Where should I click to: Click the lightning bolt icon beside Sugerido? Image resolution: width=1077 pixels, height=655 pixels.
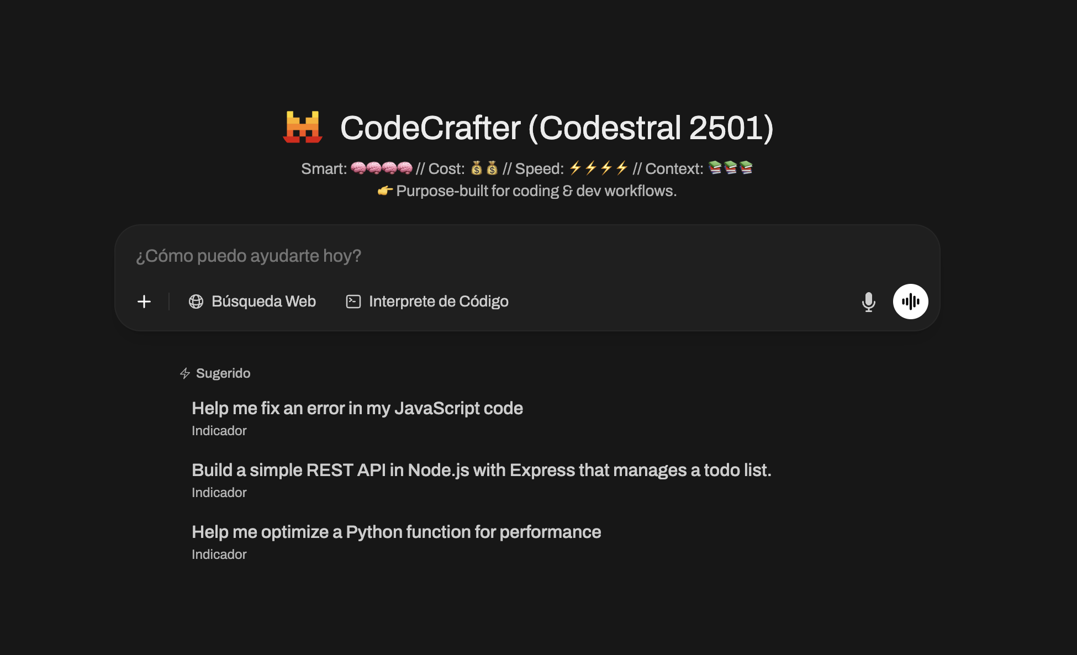(x=185, y=373)
